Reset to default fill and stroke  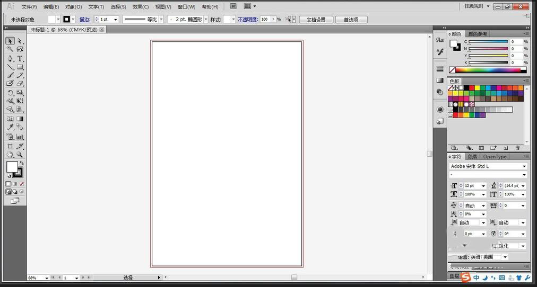coord(9,176)
